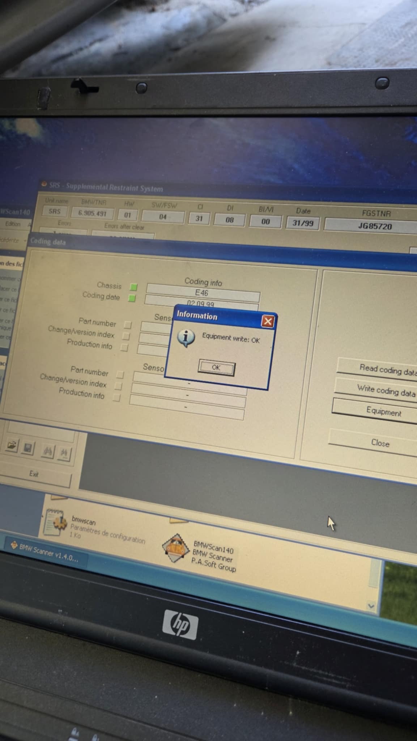Click the floppy disk save icon

(27, 448)
